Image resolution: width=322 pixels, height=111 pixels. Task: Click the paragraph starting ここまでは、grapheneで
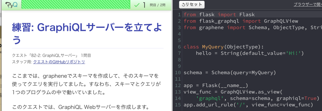(x=86, y=84)
